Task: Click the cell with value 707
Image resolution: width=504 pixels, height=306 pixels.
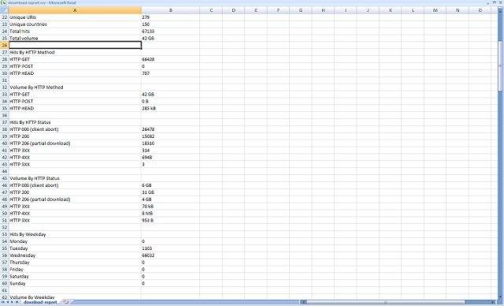Action: [x=170, y=73]
